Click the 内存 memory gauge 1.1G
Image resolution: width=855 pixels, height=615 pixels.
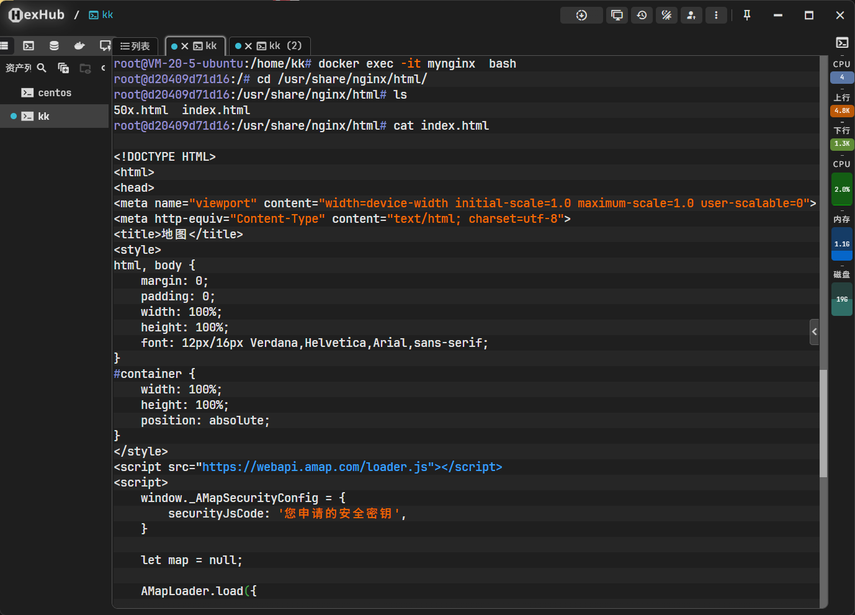tap(842, 244)
